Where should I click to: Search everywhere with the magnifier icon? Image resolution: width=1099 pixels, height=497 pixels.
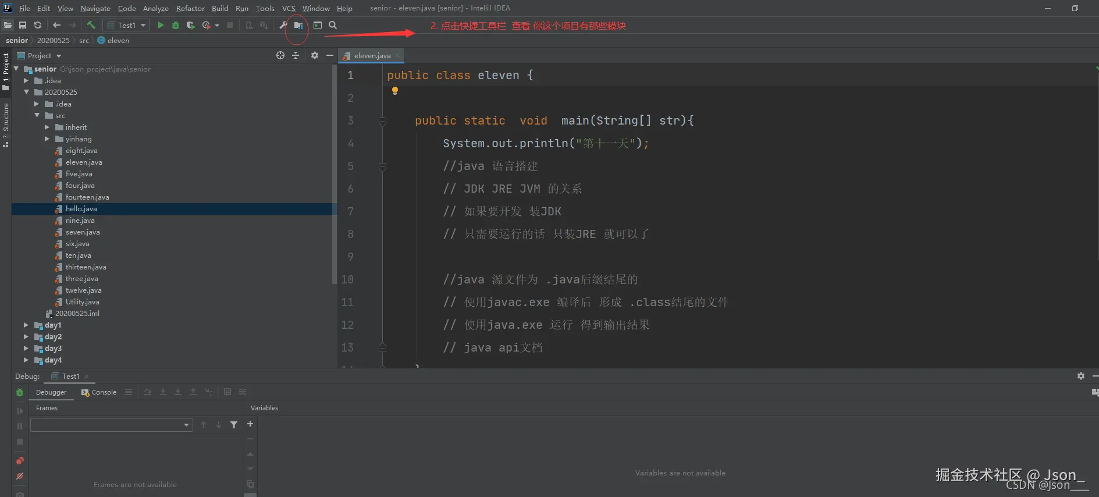pyautogui.click(x=333, y=25)
